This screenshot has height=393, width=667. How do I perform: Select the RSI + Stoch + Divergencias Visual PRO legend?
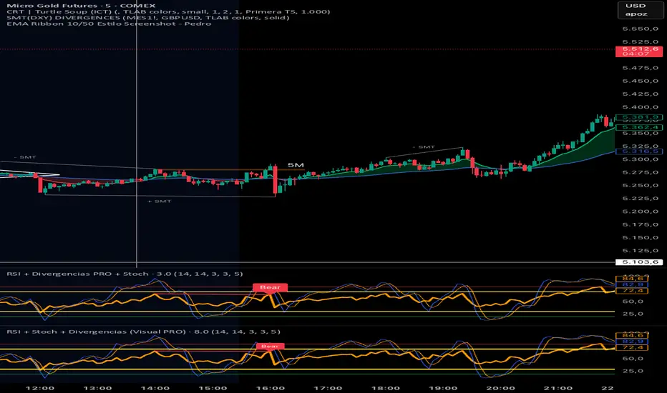click(x=143, y=332)
